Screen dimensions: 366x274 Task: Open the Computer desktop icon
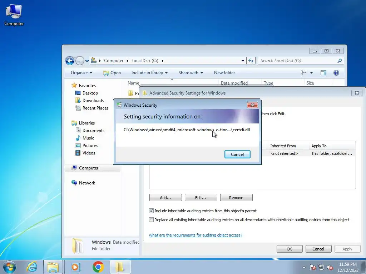(14, 15)
